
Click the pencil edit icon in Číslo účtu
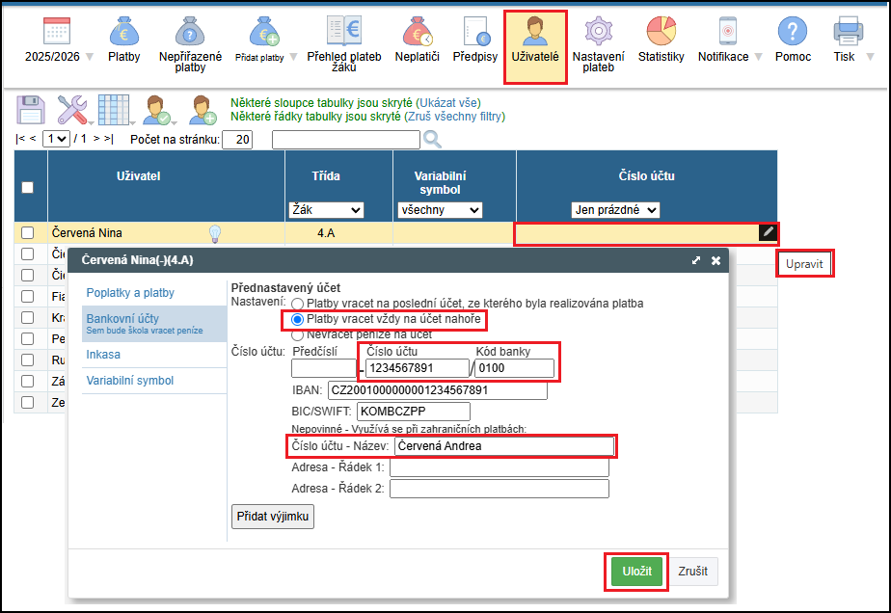768,232
